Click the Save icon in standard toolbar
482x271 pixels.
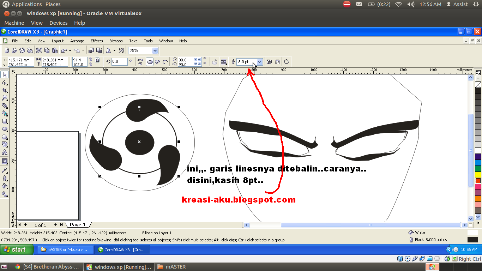click(x=22, y=50)
